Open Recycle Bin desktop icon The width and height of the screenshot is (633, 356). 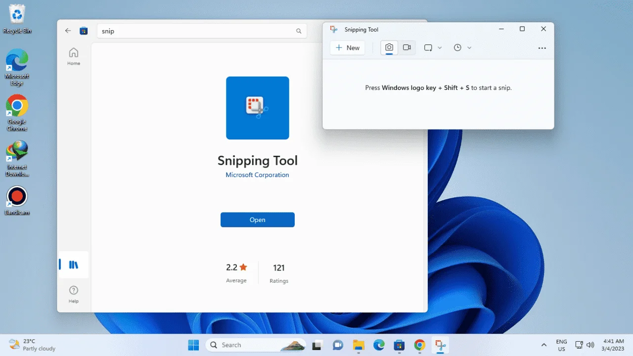[17, 19]
